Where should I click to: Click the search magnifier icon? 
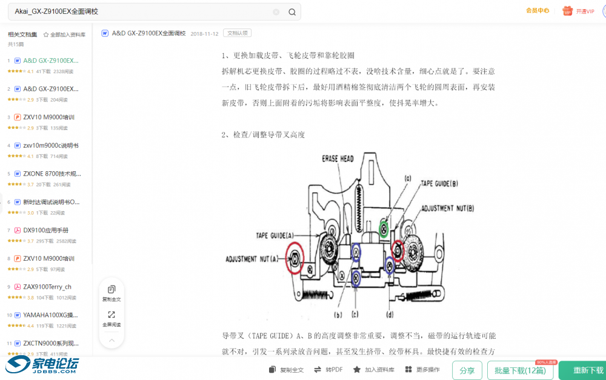292,12
